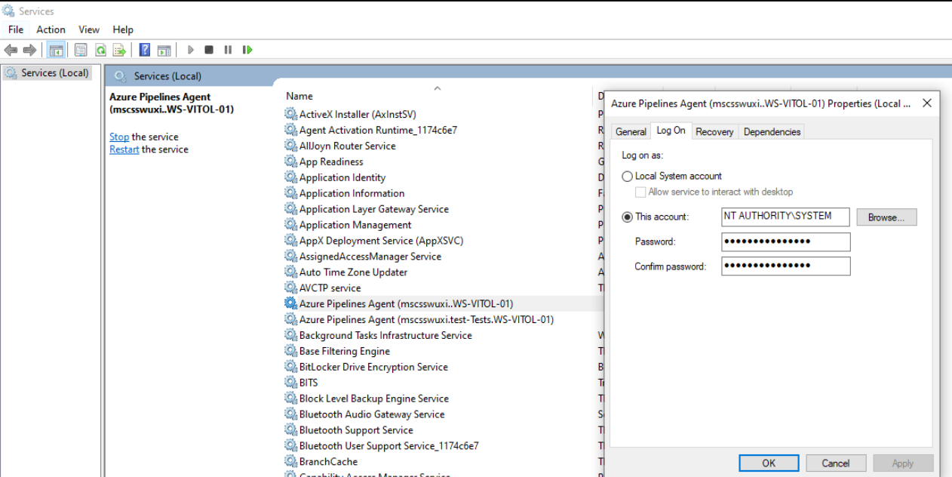Click the Cancel button in Properties dialog
This screenshot has width=952, height=477.
coord(836,463)
